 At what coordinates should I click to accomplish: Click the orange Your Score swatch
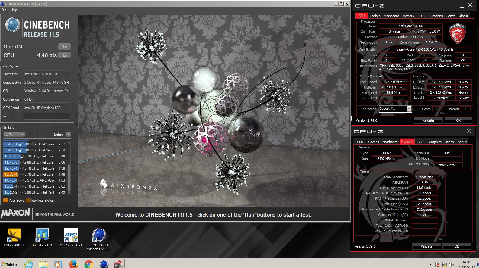tap(5, 201)
